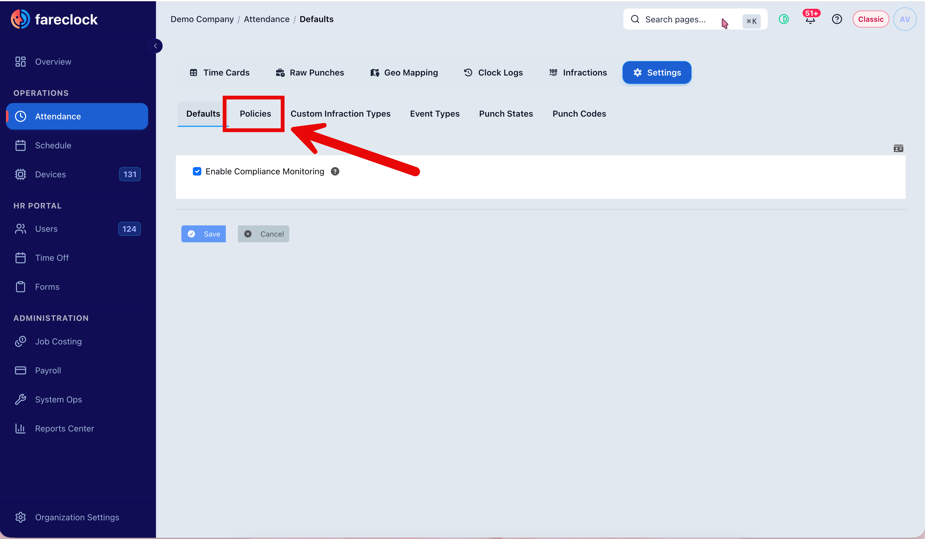Click the Cancel button
The height and width of the screenshot is (539, 925).
click(x=263, y=234)
